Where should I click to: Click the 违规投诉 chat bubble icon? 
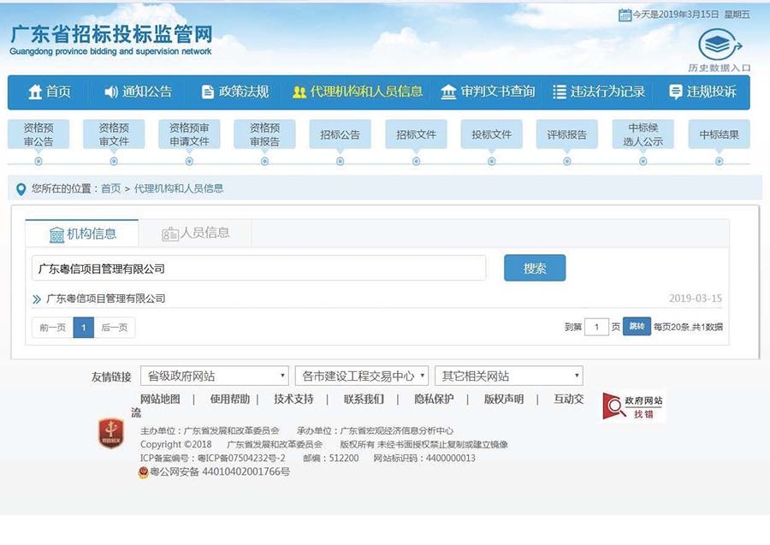(x=676, y=92)
